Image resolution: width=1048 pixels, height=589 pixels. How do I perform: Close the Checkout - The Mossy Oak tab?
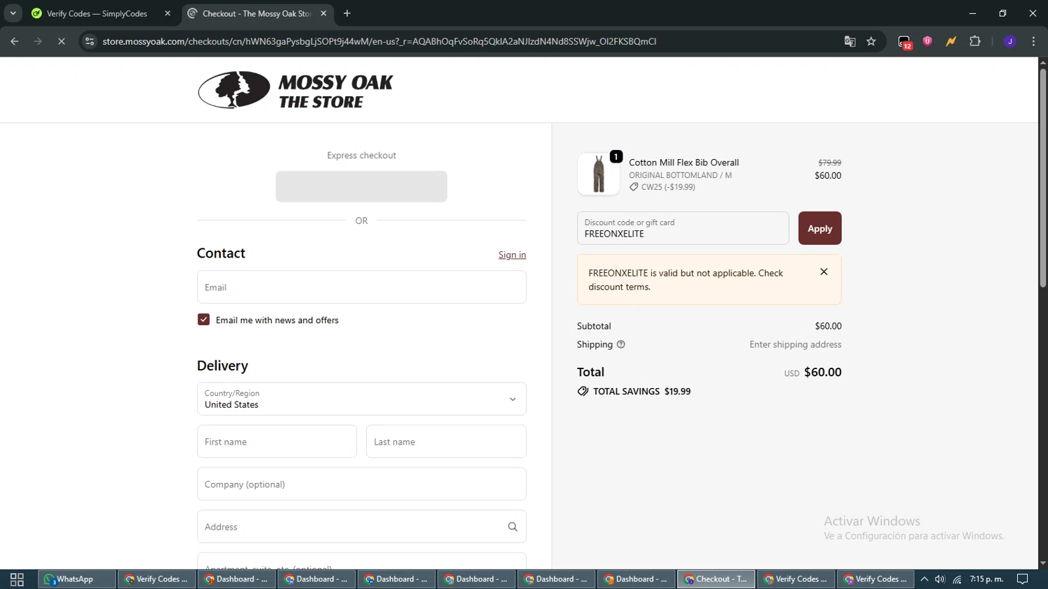pyautogui.click(x=323, y=13)
